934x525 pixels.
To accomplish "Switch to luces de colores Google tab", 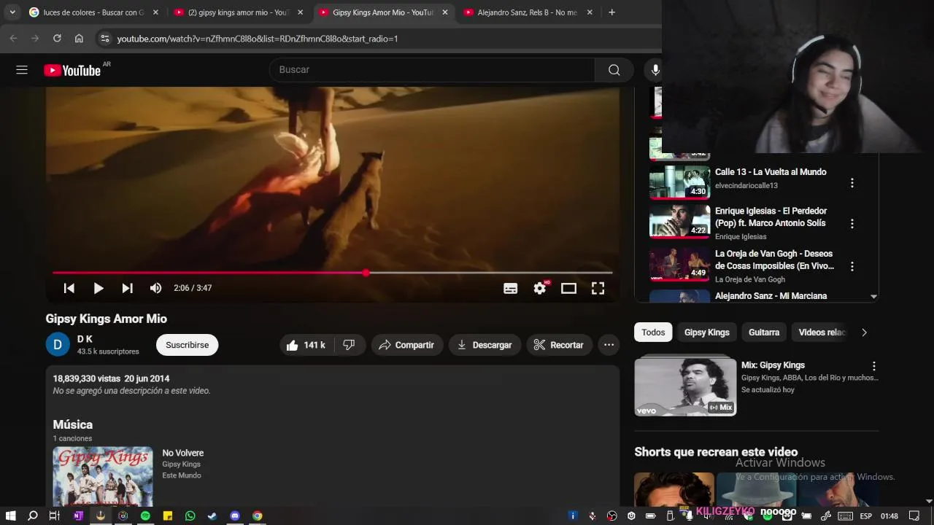I will [93, 12].
